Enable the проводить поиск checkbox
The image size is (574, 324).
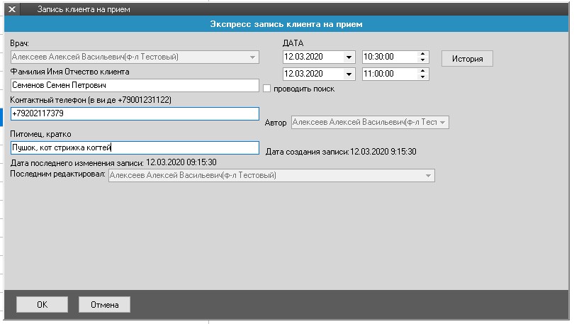pyautogui.click(x=267, y=89)
